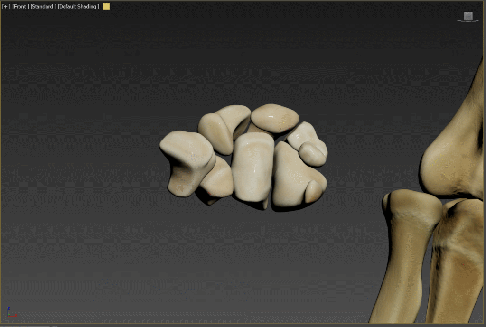Select the tall rectangular central carpal bone
Viewport: 486px width, 327px height.
252,166
